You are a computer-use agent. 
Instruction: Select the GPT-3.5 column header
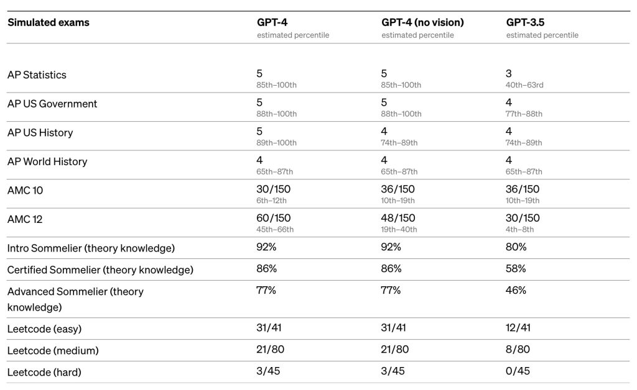[525, 22]
